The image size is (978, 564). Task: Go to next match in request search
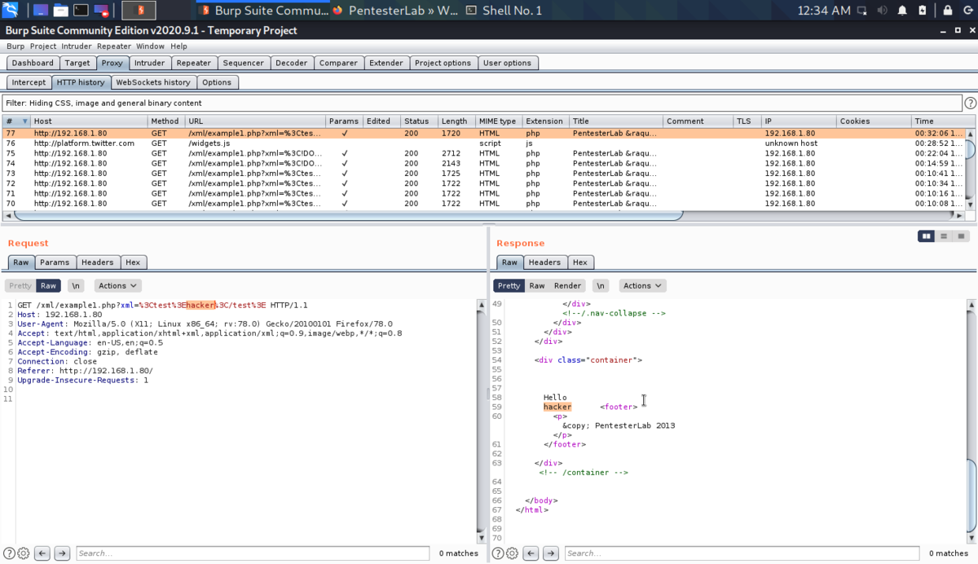62,553
